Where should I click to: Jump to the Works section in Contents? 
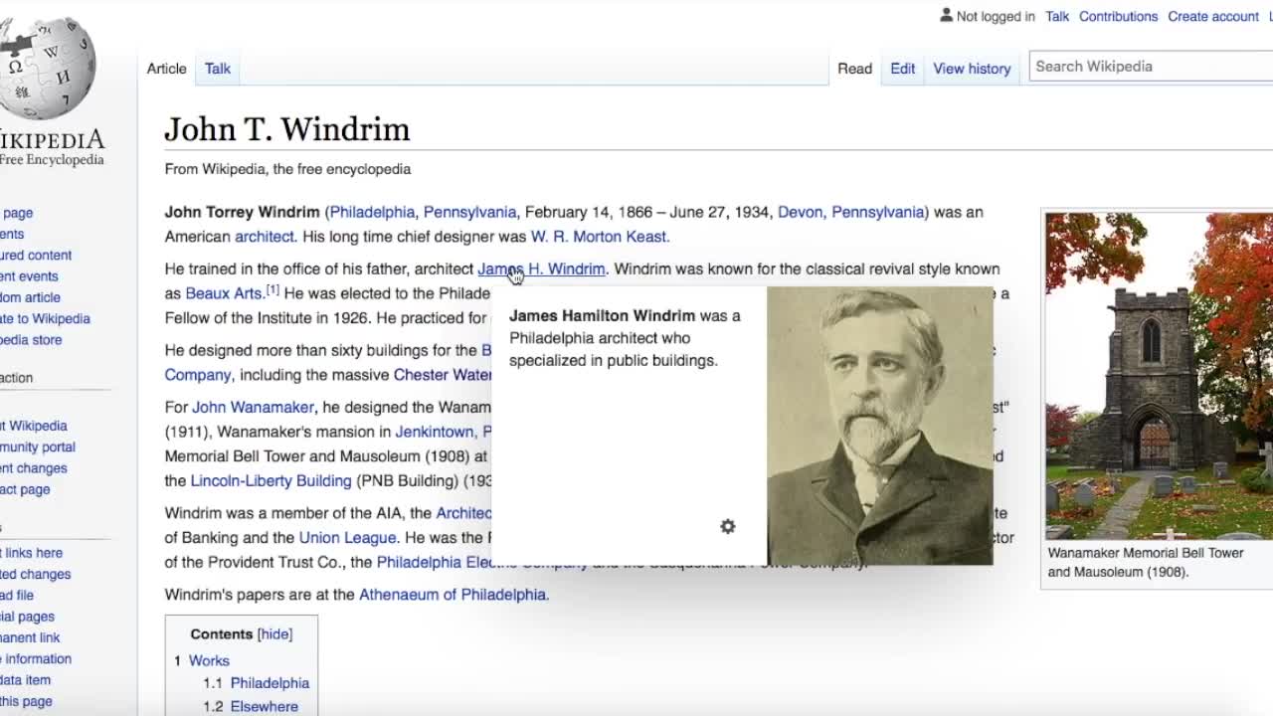(x=209, y=660)
